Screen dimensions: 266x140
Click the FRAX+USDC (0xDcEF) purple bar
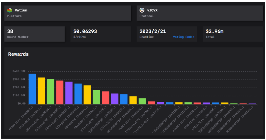[x=69, y=93]
